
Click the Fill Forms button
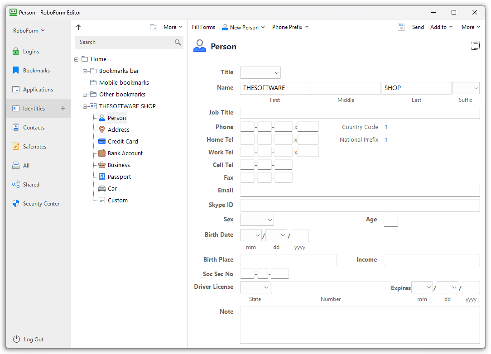(203, 27)
